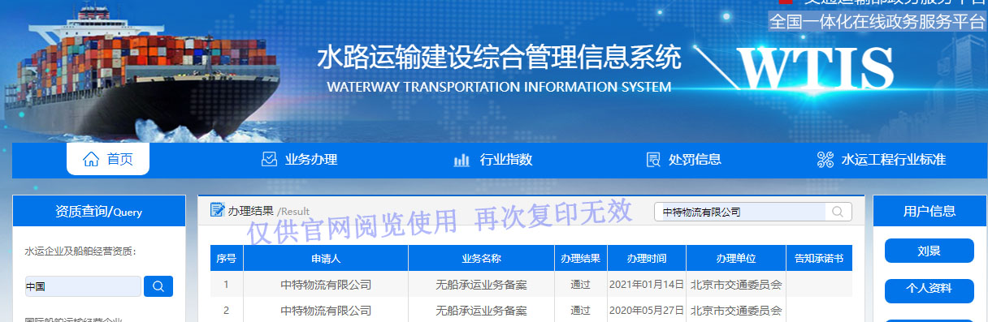Select 中特物流有限公司 in row 1
988x322 pixels.
tap(326, 285)
